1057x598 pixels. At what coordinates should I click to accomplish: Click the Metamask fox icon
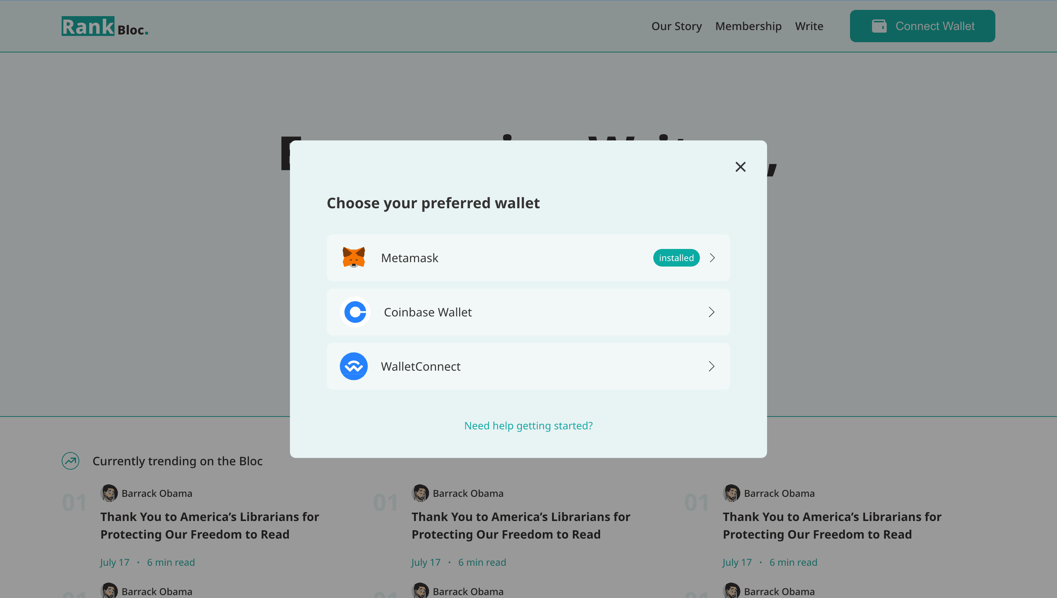click(353, 257)
